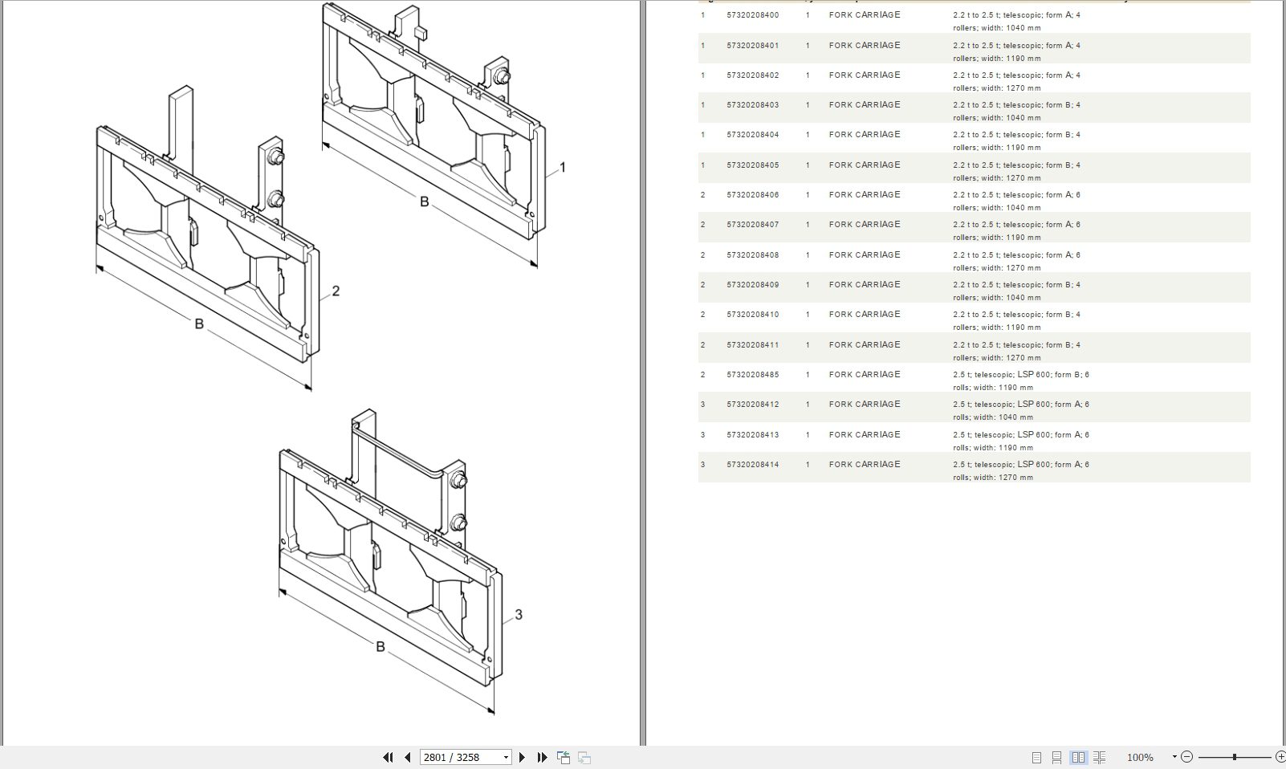Click callout number 1 in the diagram
The width and height of the screenshot is (1286, 769).
click(563, 167)
